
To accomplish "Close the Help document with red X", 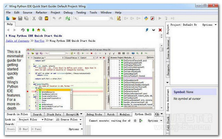I will pyautogui.click(x=160, y=30).
